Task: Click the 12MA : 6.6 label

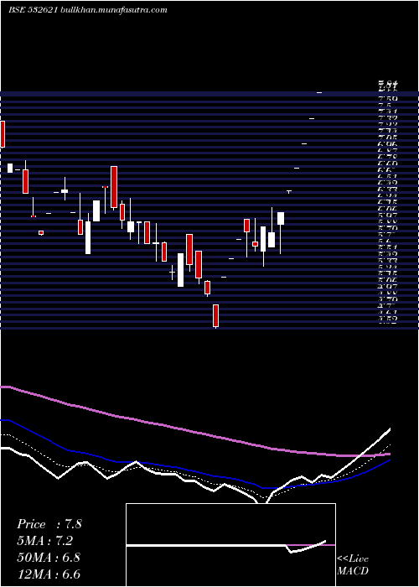Action: pyautogui.click(x=49, y=574)
